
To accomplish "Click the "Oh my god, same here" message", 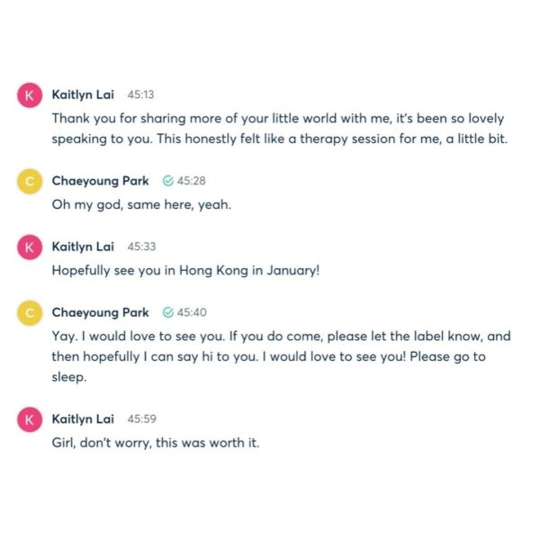I will pyautogui.click(x=141, y=204).
